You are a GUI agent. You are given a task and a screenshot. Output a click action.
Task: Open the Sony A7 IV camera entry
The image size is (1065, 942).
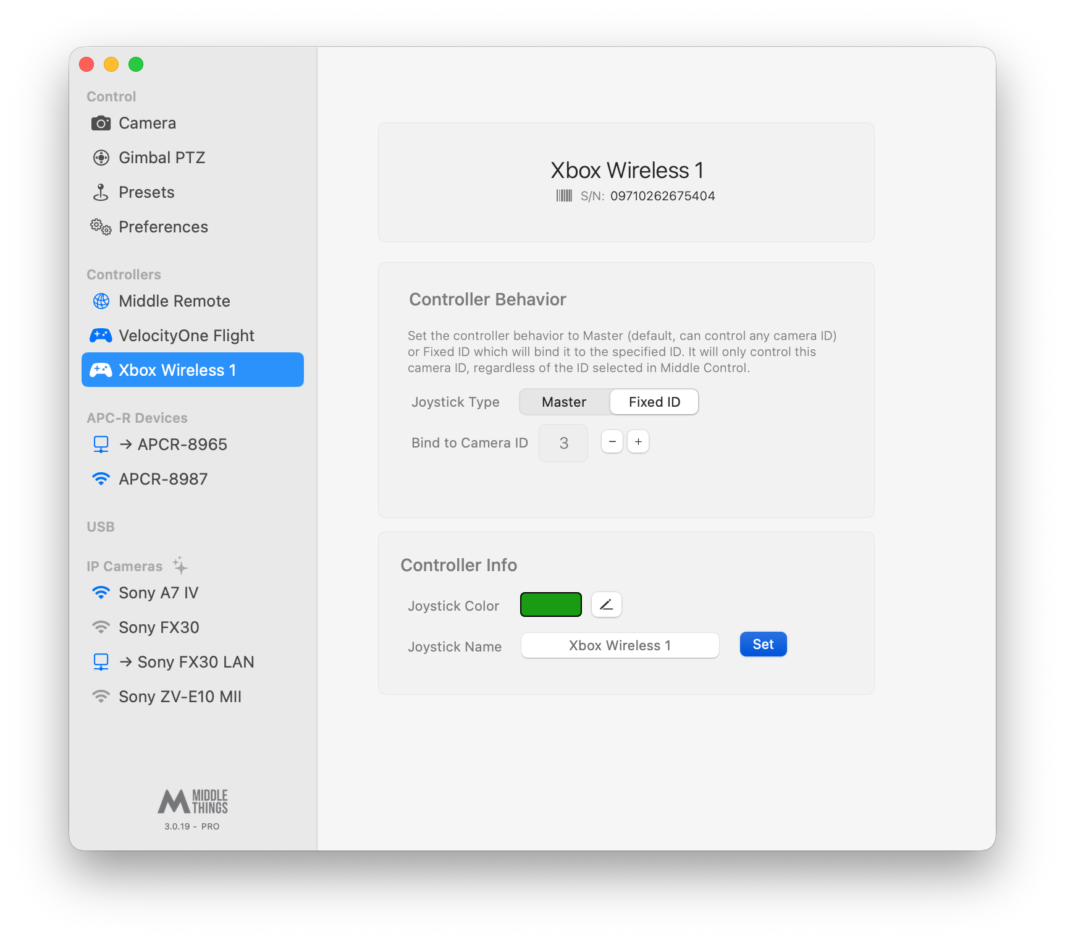(192, 593)
